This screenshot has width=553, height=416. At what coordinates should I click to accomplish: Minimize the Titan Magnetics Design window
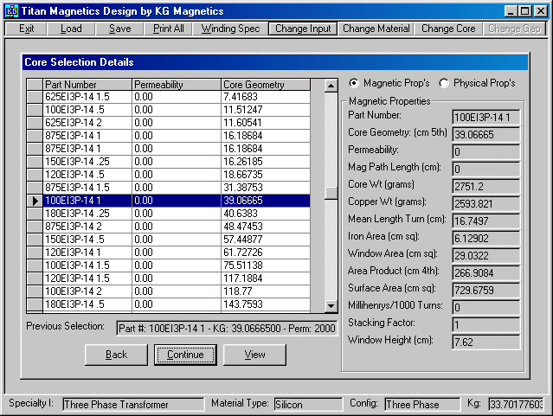pyautogui.click(x=511, y=11)
